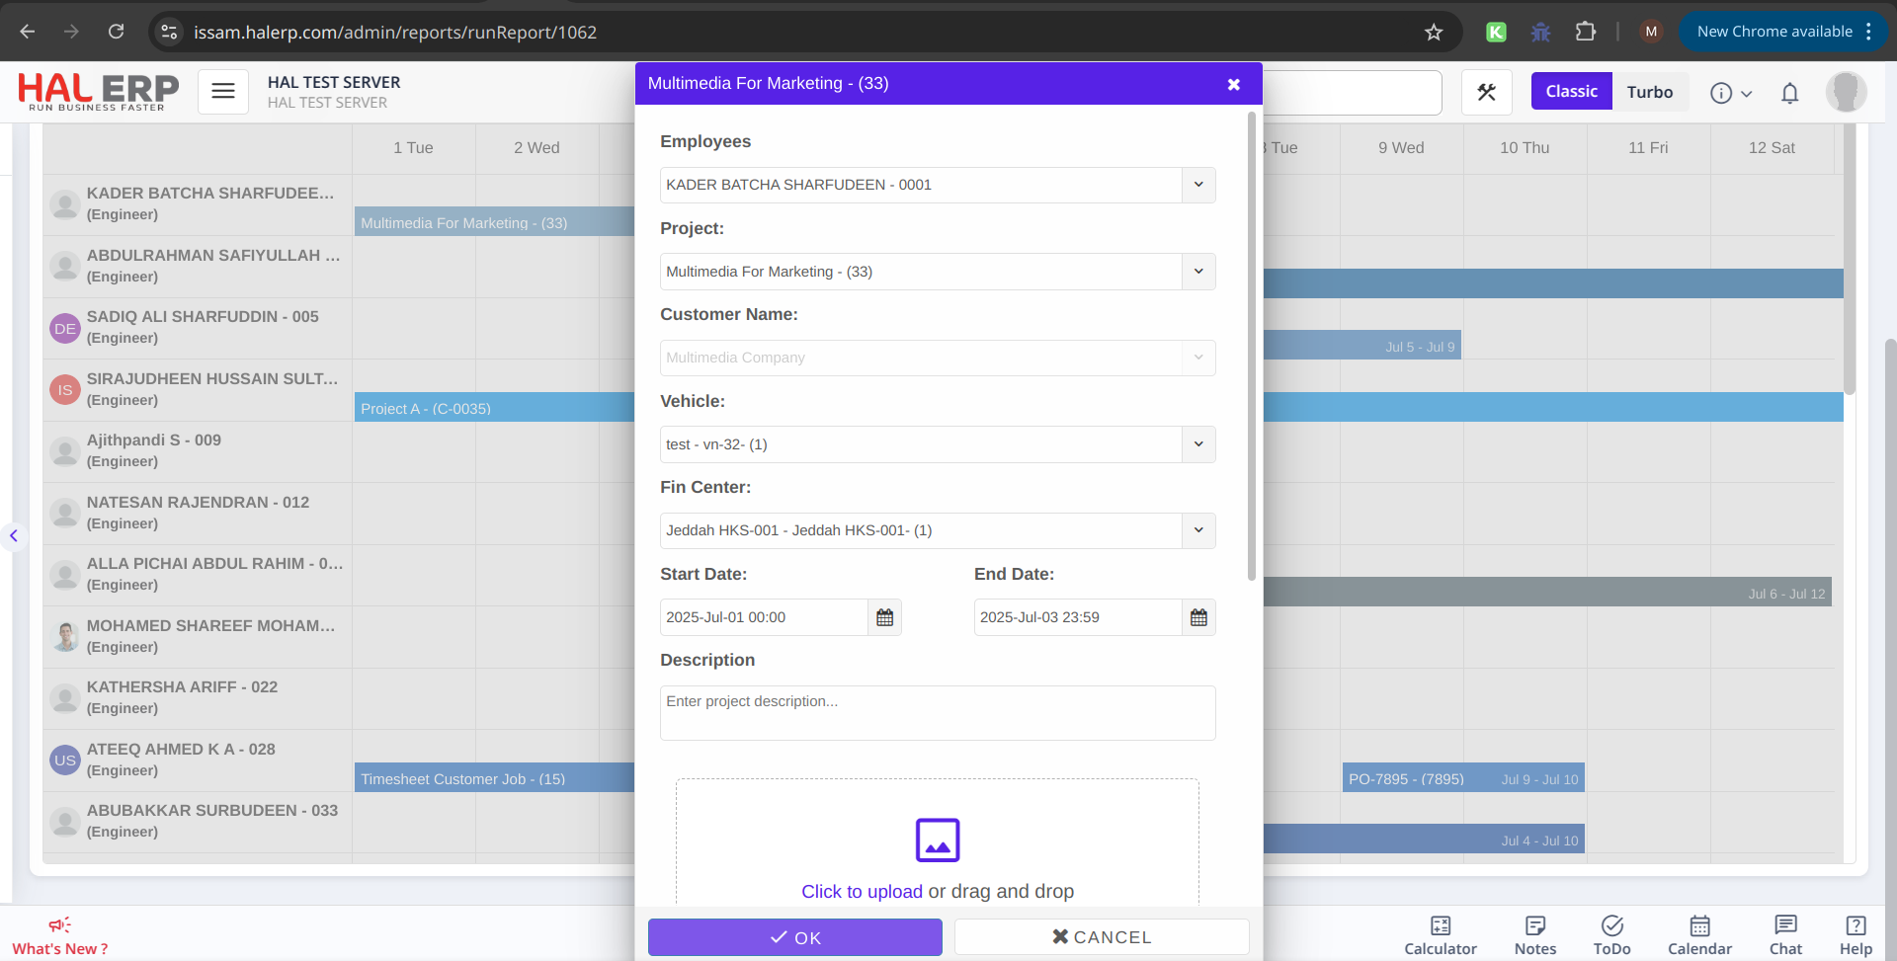Open the hamburger navigation menu
1897x961 pixels.
coord(223,92)
